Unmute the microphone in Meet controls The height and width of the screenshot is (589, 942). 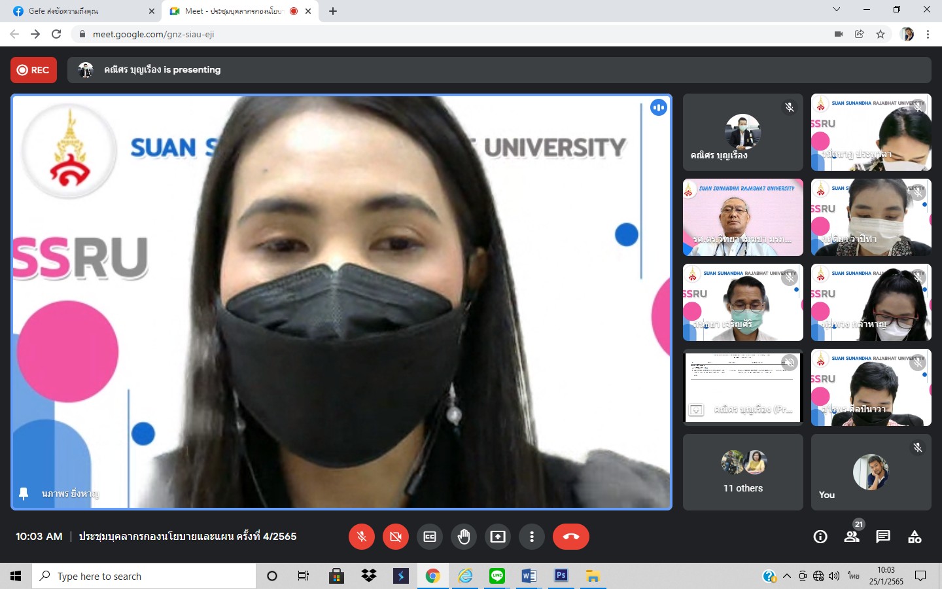(361, 537)
